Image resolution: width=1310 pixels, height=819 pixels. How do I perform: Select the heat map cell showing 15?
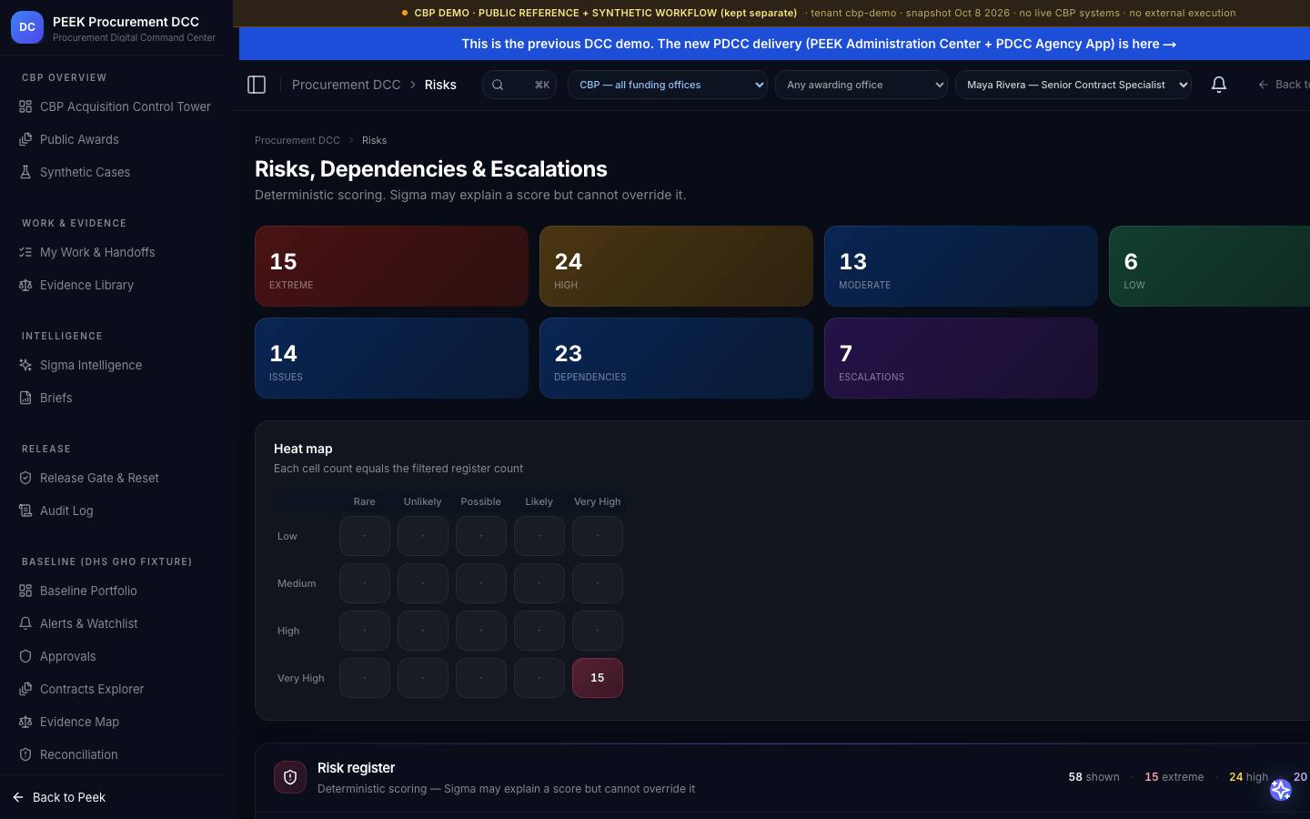tap(598, 678)
